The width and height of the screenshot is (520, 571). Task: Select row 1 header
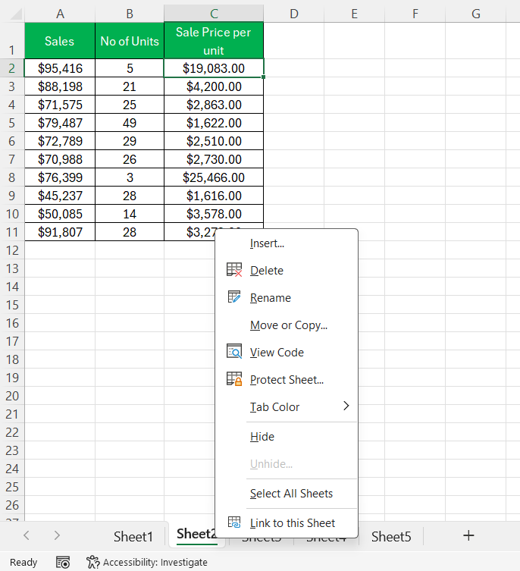click(x=12, y=40)
